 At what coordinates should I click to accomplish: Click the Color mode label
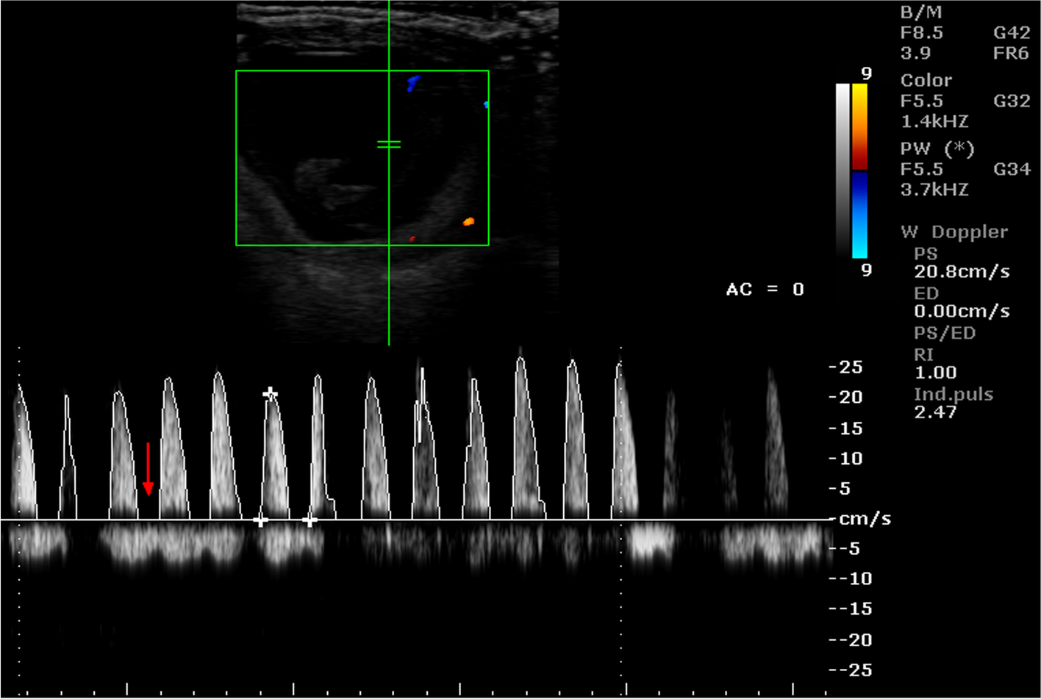point(926,80)
